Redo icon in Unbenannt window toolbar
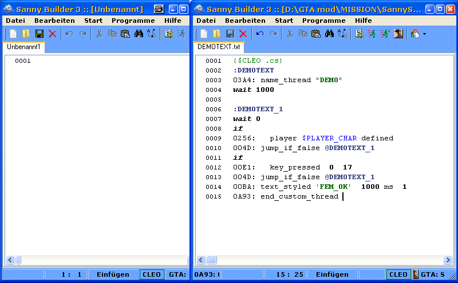The height and width of the screenshot is (283, 458). pyautogui.click(x=83, y=34)
